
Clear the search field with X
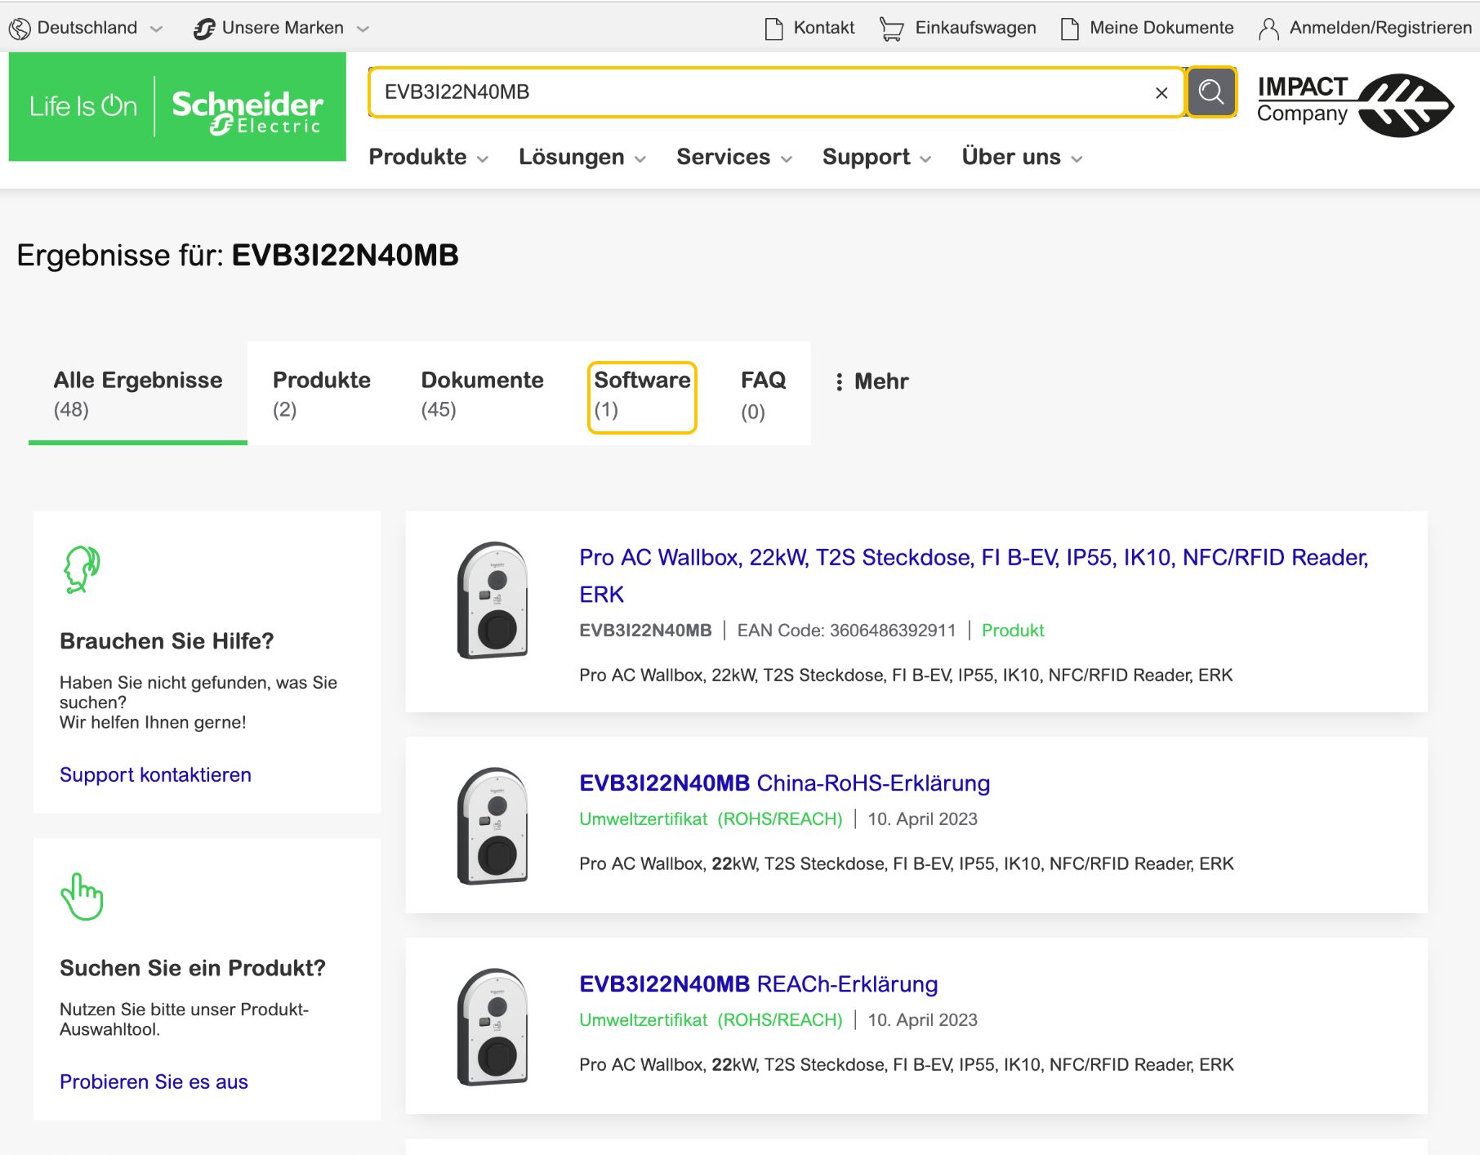(1161, 93)
